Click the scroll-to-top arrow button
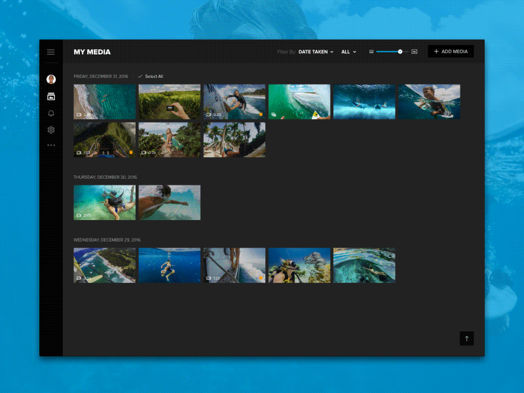 coord(466,338)
